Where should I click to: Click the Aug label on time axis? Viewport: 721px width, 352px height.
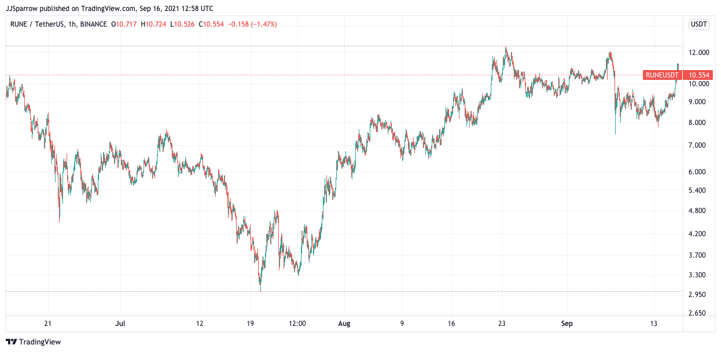[344, 324]
